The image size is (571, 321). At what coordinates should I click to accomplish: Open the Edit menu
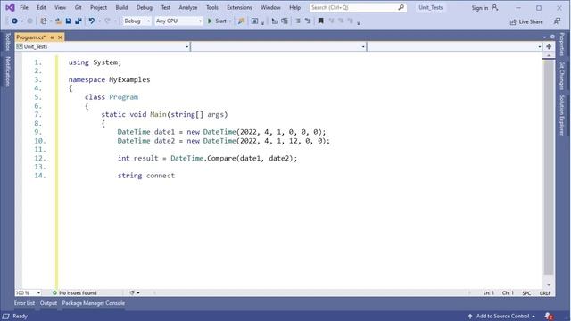[x=41, y=7]
